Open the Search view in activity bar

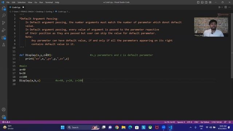(4, 15)
